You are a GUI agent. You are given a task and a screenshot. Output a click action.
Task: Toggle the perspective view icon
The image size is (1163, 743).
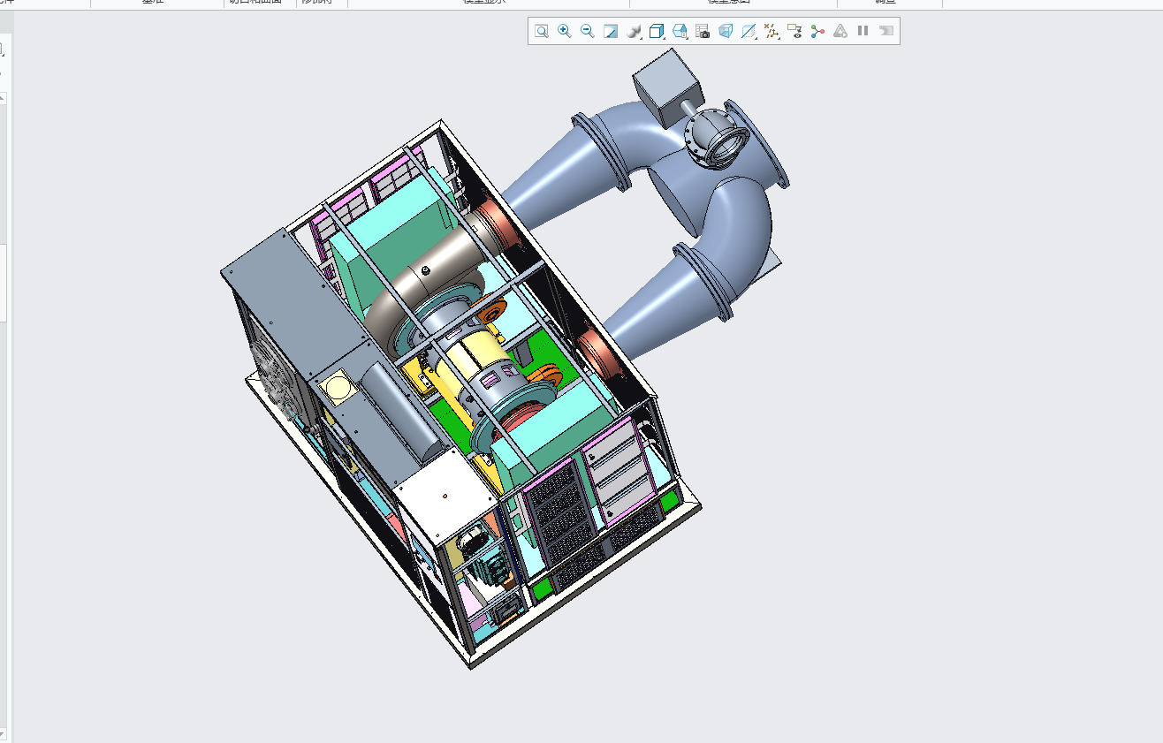click(x=726, y=32)
